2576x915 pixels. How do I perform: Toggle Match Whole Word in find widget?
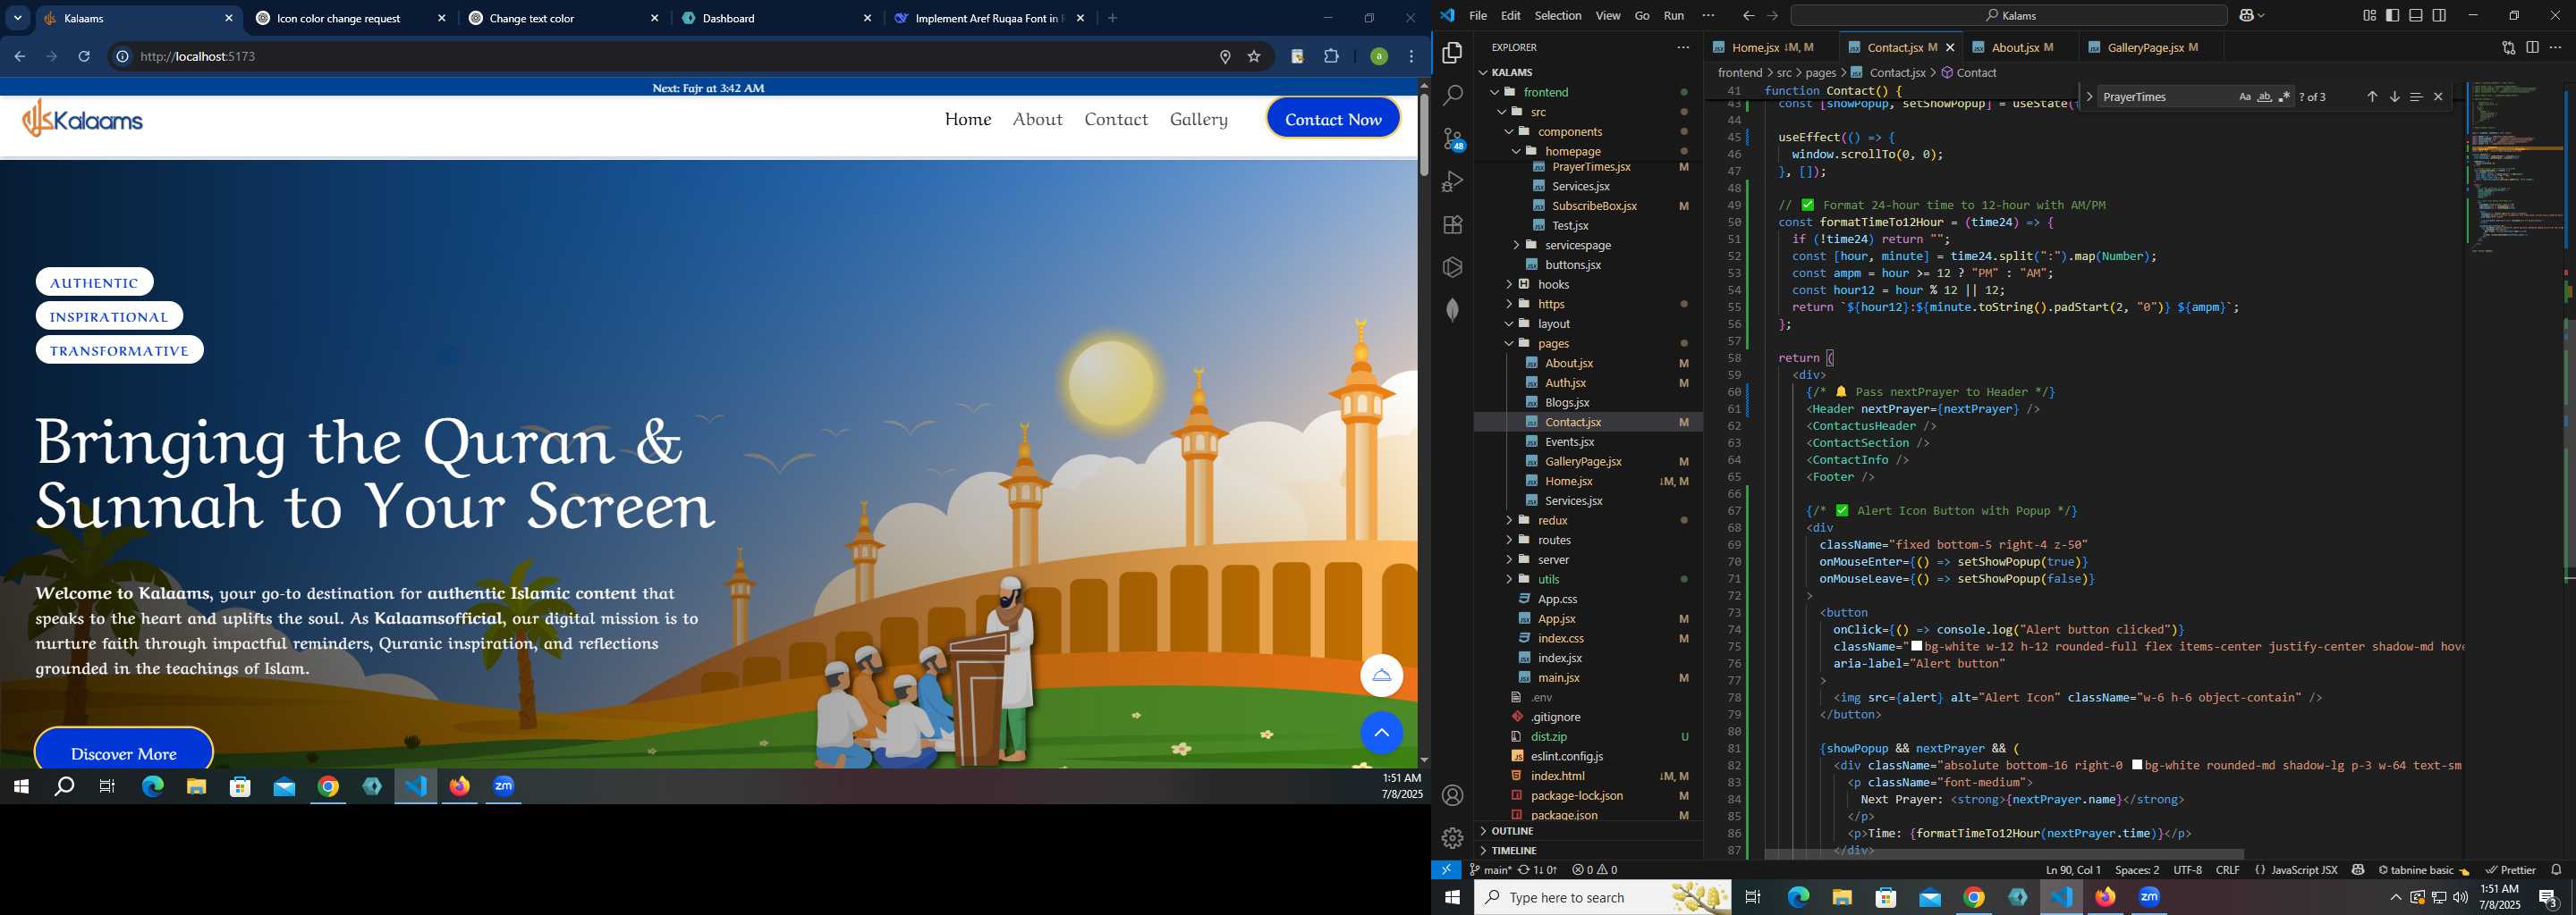pyautogui.click(x=2264, y=97)
